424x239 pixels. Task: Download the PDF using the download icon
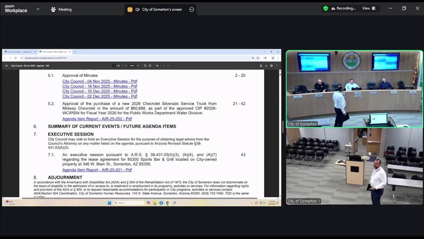pyautogui.click(x=266, y=66)
